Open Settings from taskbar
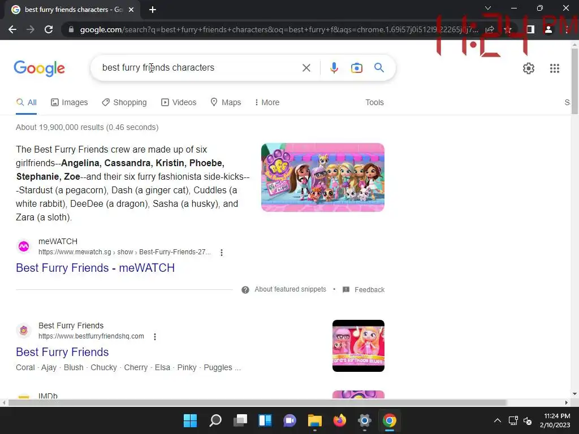This screenshot has height=434, width=579. [x=365, y=420]
